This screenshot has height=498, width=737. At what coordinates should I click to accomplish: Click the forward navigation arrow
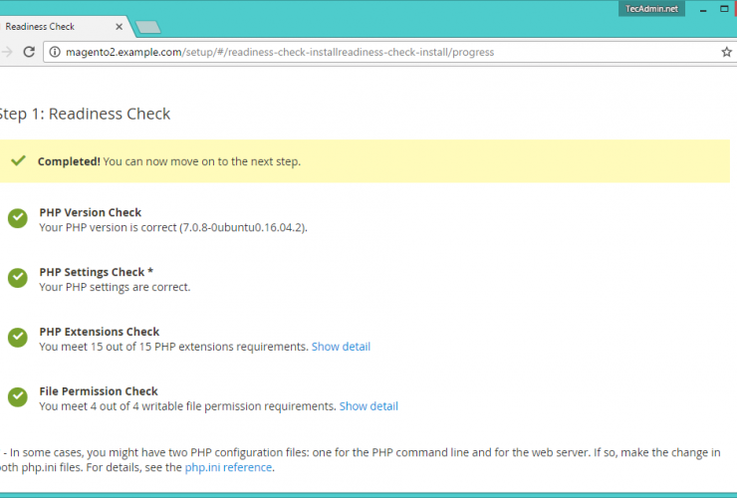pos(6,52)
